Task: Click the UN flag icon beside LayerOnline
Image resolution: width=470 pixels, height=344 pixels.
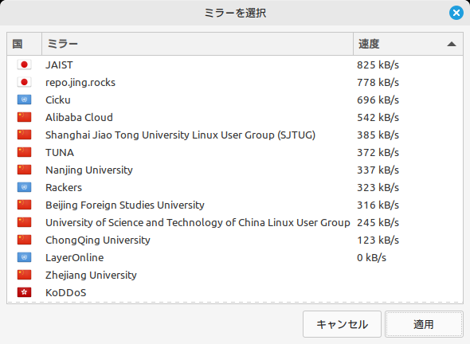Action: [x=24, y=257]
